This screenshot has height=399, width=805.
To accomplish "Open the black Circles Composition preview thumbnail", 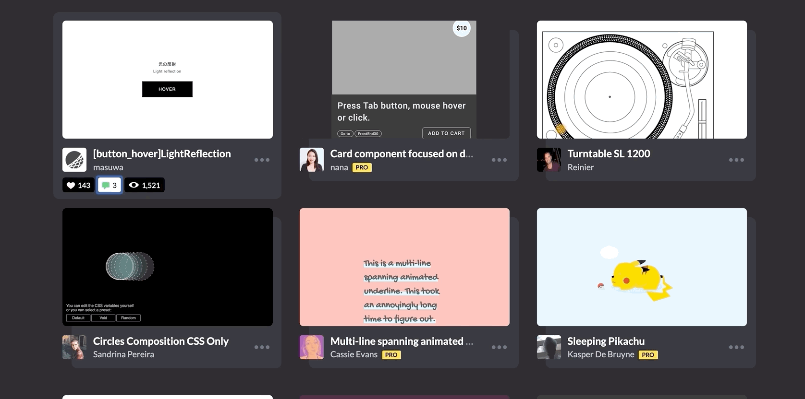I will [x=168, y=267].
